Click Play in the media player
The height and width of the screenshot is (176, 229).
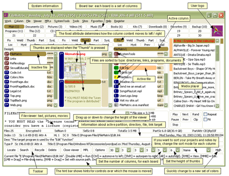[x=175, y=114]
